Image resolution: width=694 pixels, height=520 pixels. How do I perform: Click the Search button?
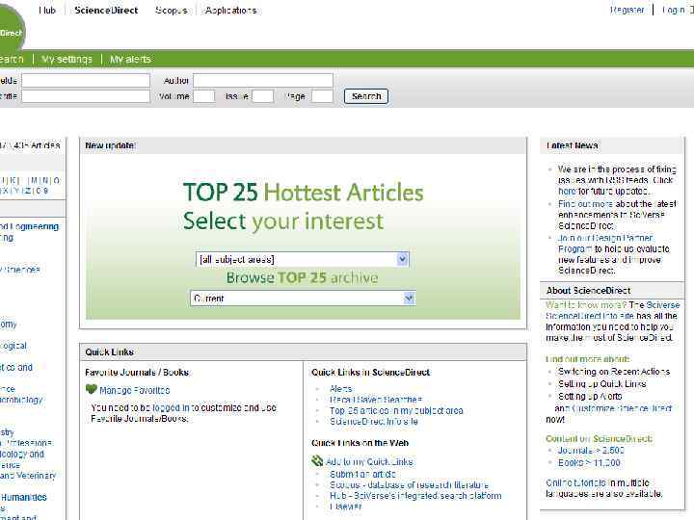tap(366, 96)
